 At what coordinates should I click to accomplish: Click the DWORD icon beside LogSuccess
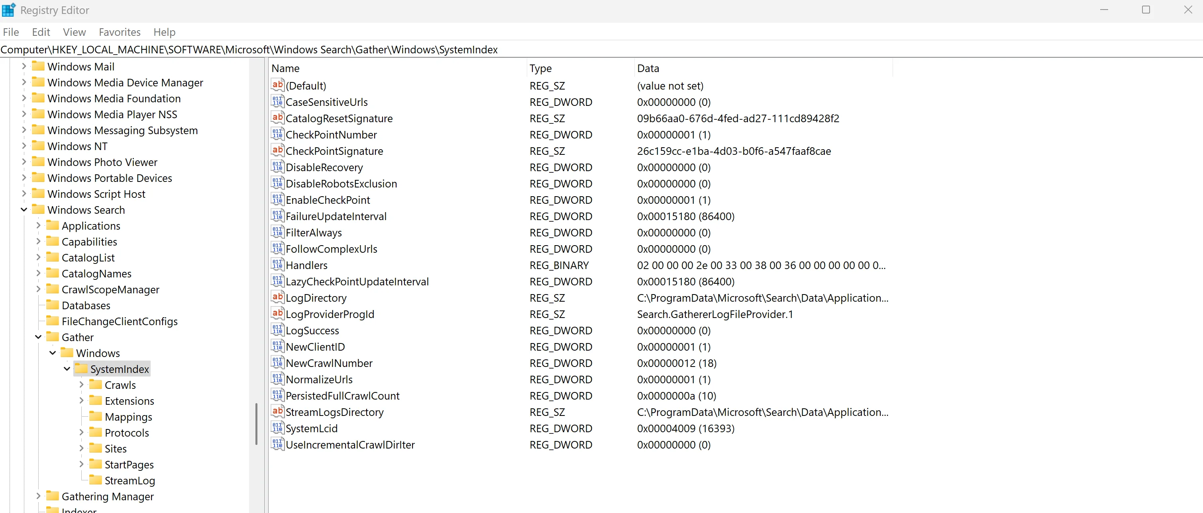click(x=277, y=330)
